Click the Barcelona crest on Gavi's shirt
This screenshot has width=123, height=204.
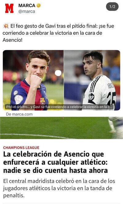[43, 101]
